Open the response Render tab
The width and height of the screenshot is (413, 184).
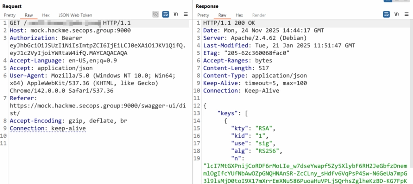coord(259,15)
